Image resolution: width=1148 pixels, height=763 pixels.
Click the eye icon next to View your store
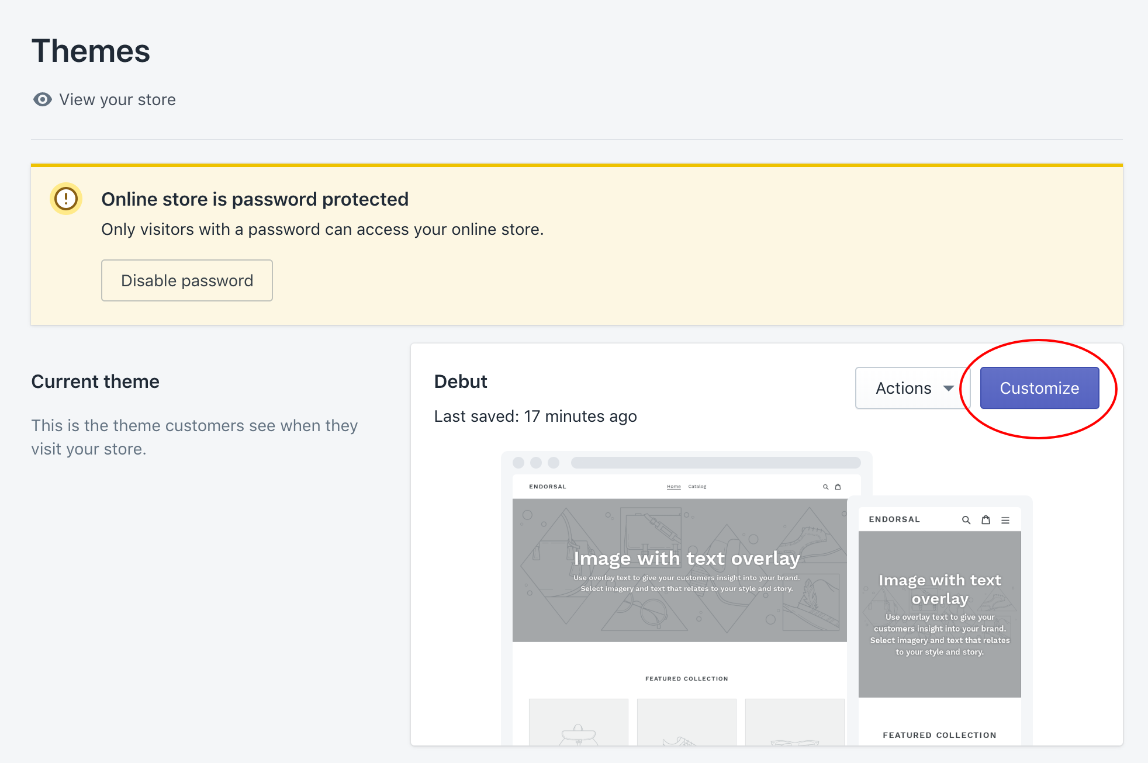[42, 99]
